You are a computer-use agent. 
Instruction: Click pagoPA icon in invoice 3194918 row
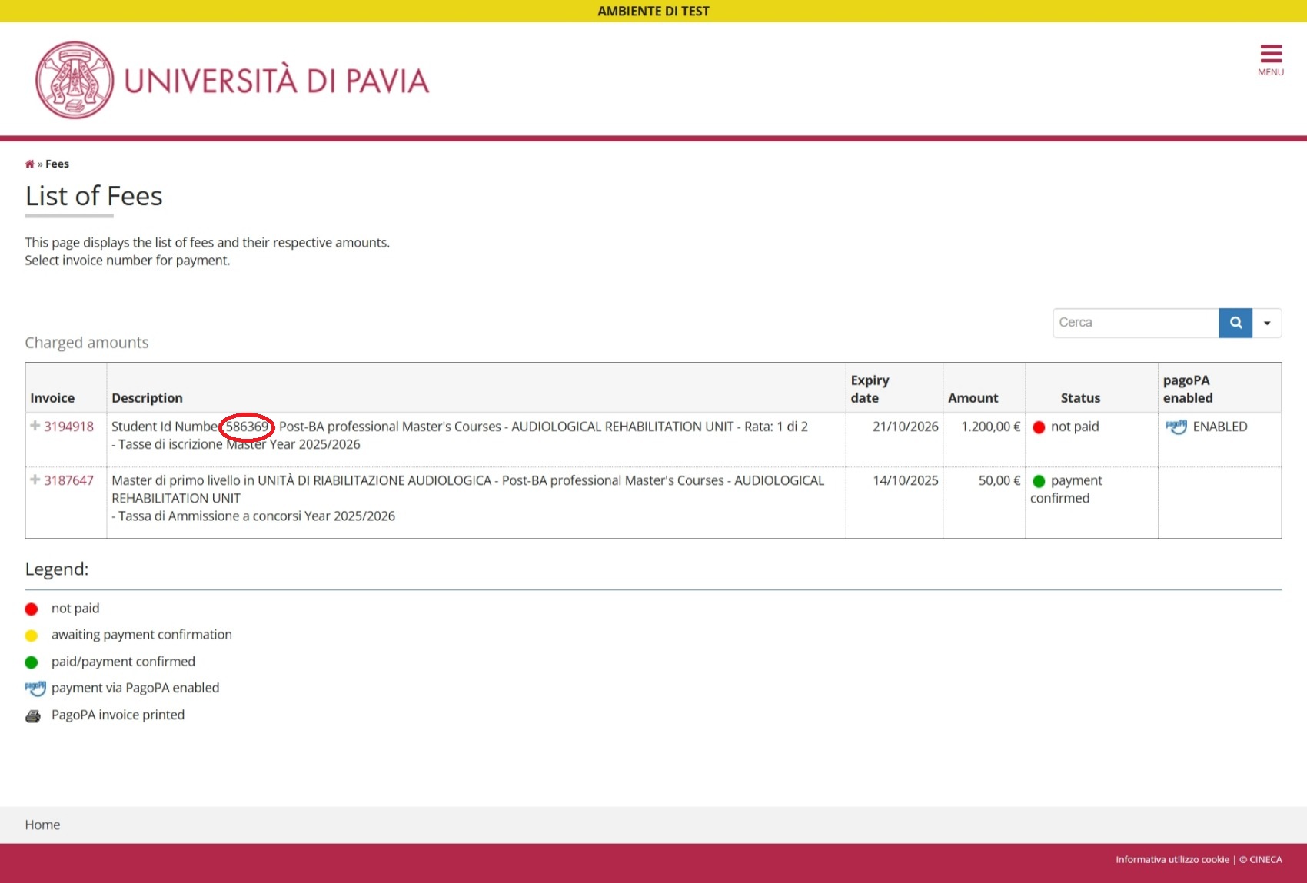pos(1176,427)
